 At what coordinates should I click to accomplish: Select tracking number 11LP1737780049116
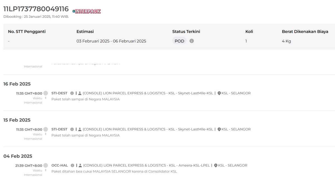(36, 9)
